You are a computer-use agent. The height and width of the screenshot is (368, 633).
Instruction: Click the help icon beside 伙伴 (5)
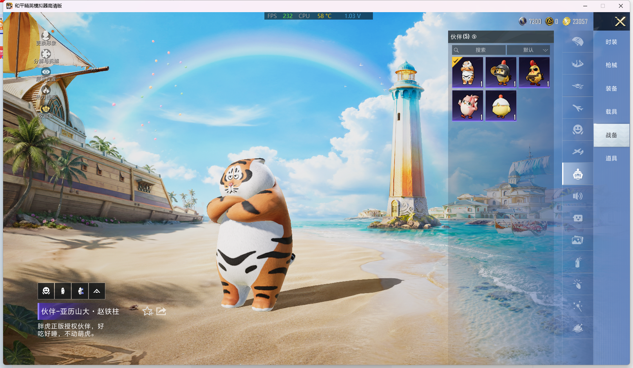pyautogui.click(x=474, y=37)
